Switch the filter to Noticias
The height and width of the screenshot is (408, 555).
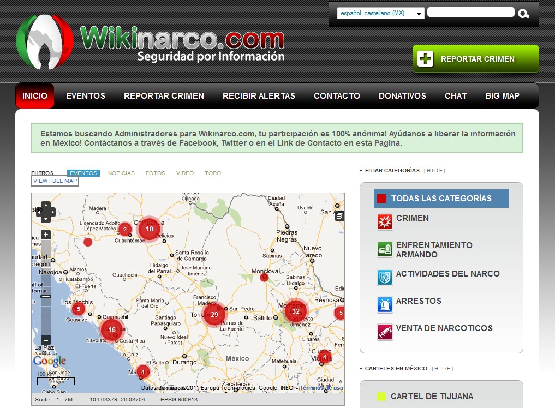click(121, 173)
